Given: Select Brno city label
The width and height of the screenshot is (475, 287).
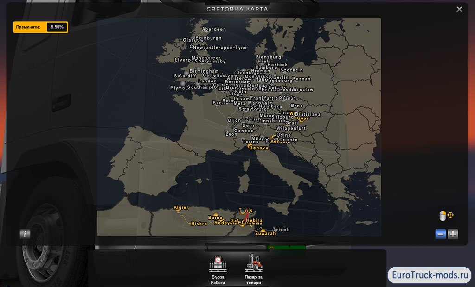Looking at the screenshot, I should 296,106.
